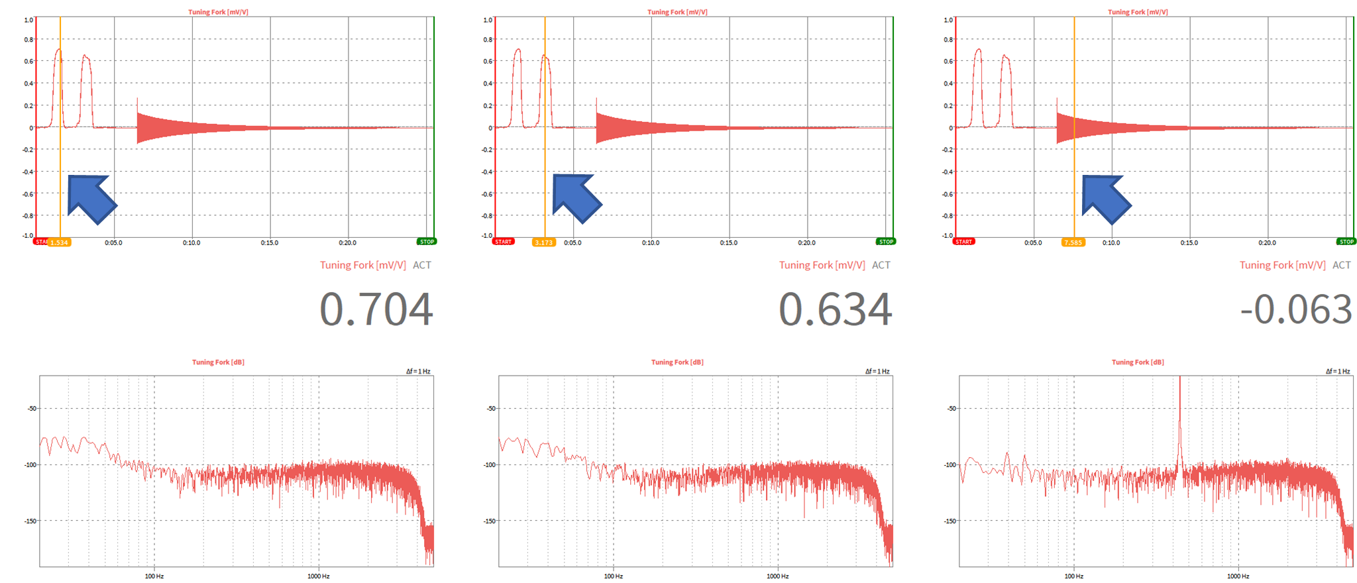Click the green STOP marker in the middle chart
The height and width of the screenshot is (583, 1357).
click(x=886, y=242)
